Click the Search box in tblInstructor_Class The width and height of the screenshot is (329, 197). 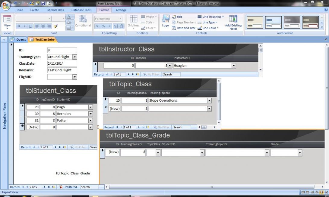171,74
